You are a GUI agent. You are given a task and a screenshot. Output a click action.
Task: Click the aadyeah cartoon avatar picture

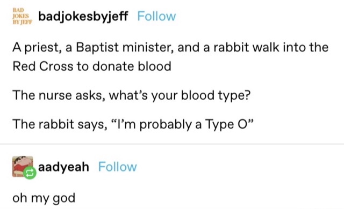click(x=23, y=166)
